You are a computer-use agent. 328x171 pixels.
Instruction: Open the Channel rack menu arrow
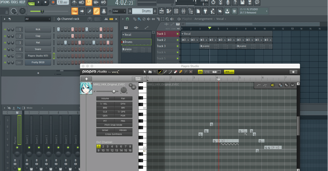[5, 19]
